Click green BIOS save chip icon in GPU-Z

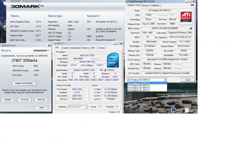(191, 28)
